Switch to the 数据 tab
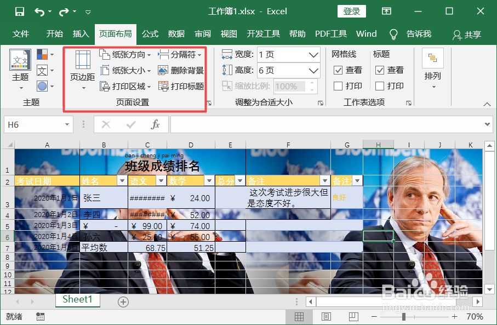 click(x=176, y=33)
